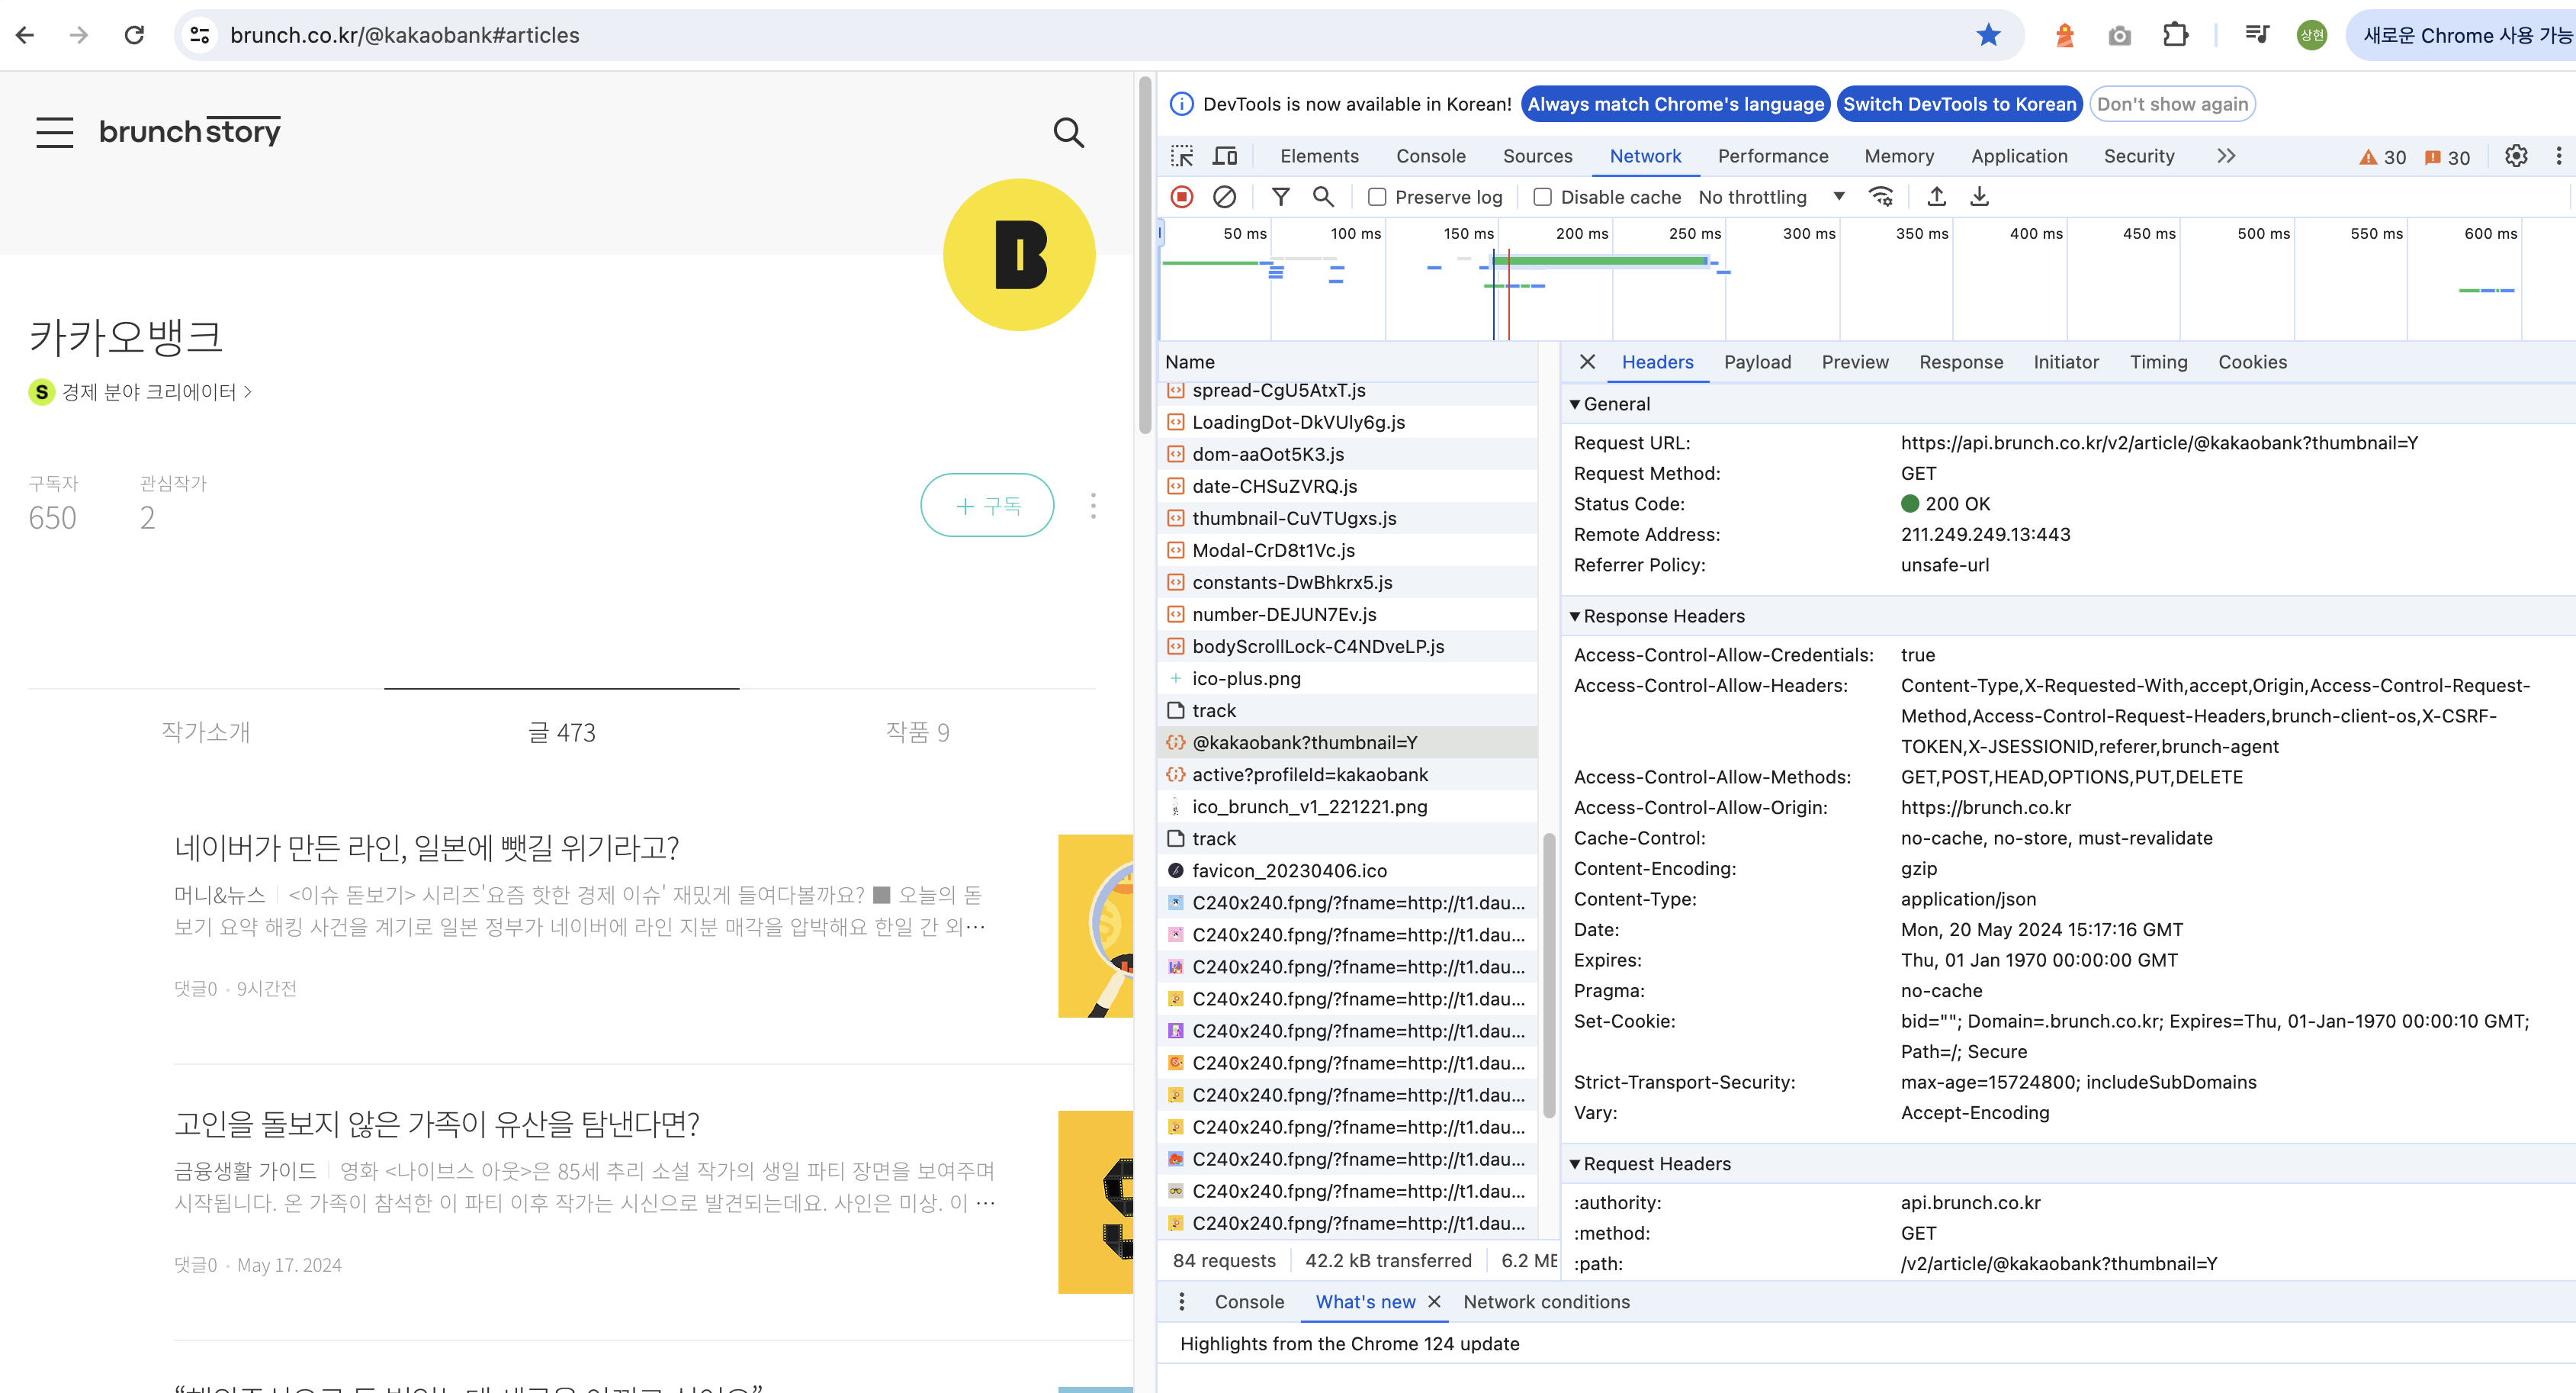
Task: Close the request details pane
Action: tap(1587, 362)
